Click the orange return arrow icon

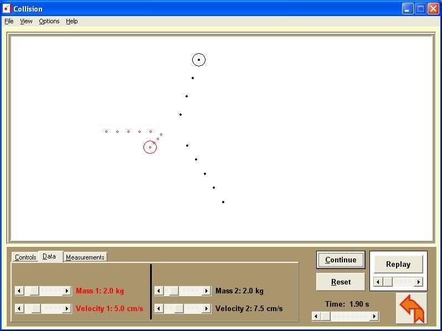(412, 308)
